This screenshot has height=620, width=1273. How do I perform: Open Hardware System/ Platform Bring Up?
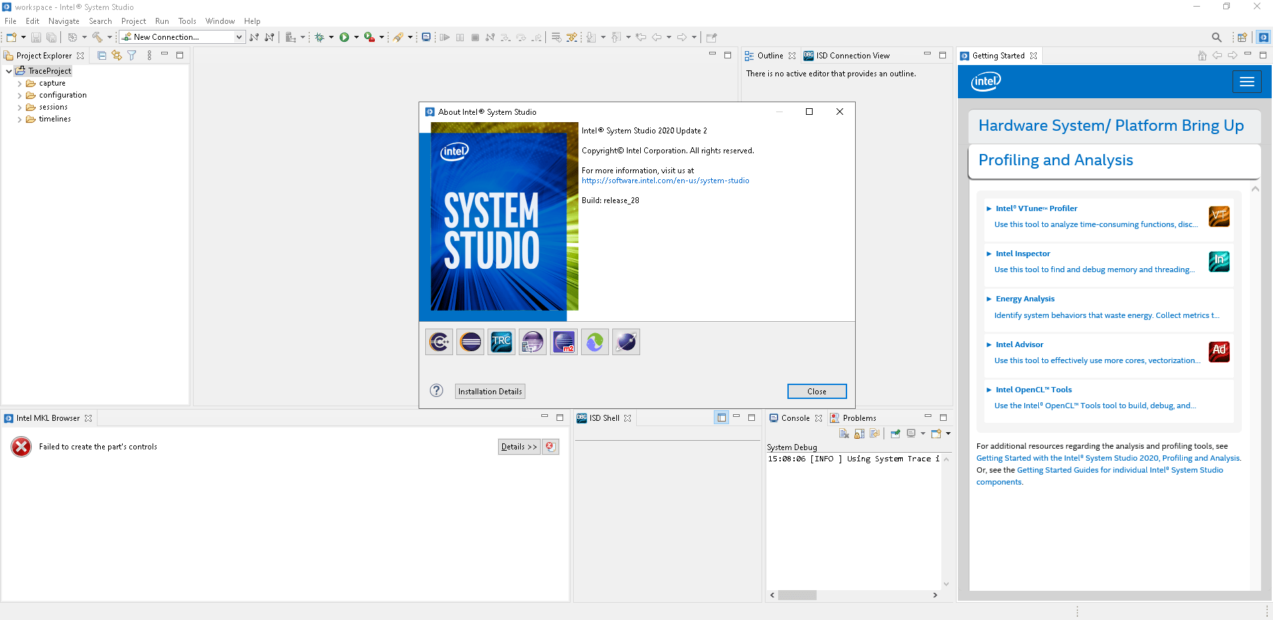[1114, 126]
